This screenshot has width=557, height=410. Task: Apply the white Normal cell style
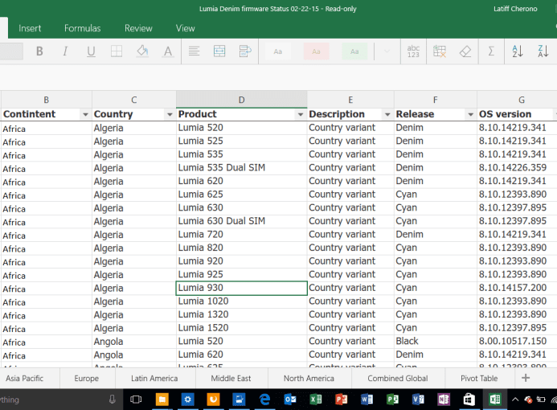[x=278, y=51]
